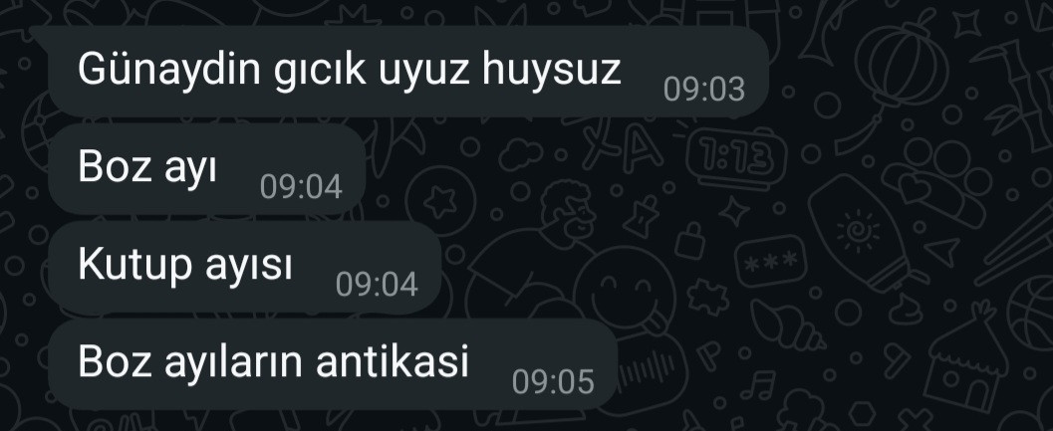The width and height of the screenshot is (1053, 431).
Task: Click the seashell doodle in the wallpaper
Action: (786, 324)
